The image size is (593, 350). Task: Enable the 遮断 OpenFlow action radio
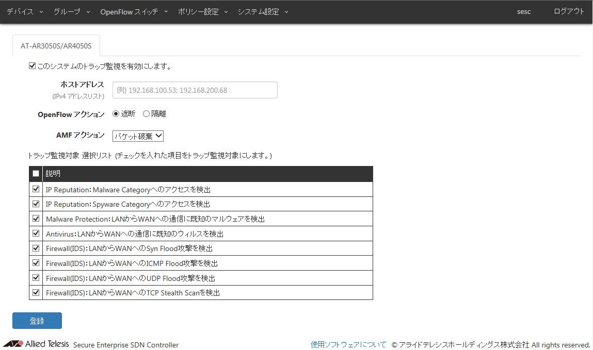coord(116,114)
